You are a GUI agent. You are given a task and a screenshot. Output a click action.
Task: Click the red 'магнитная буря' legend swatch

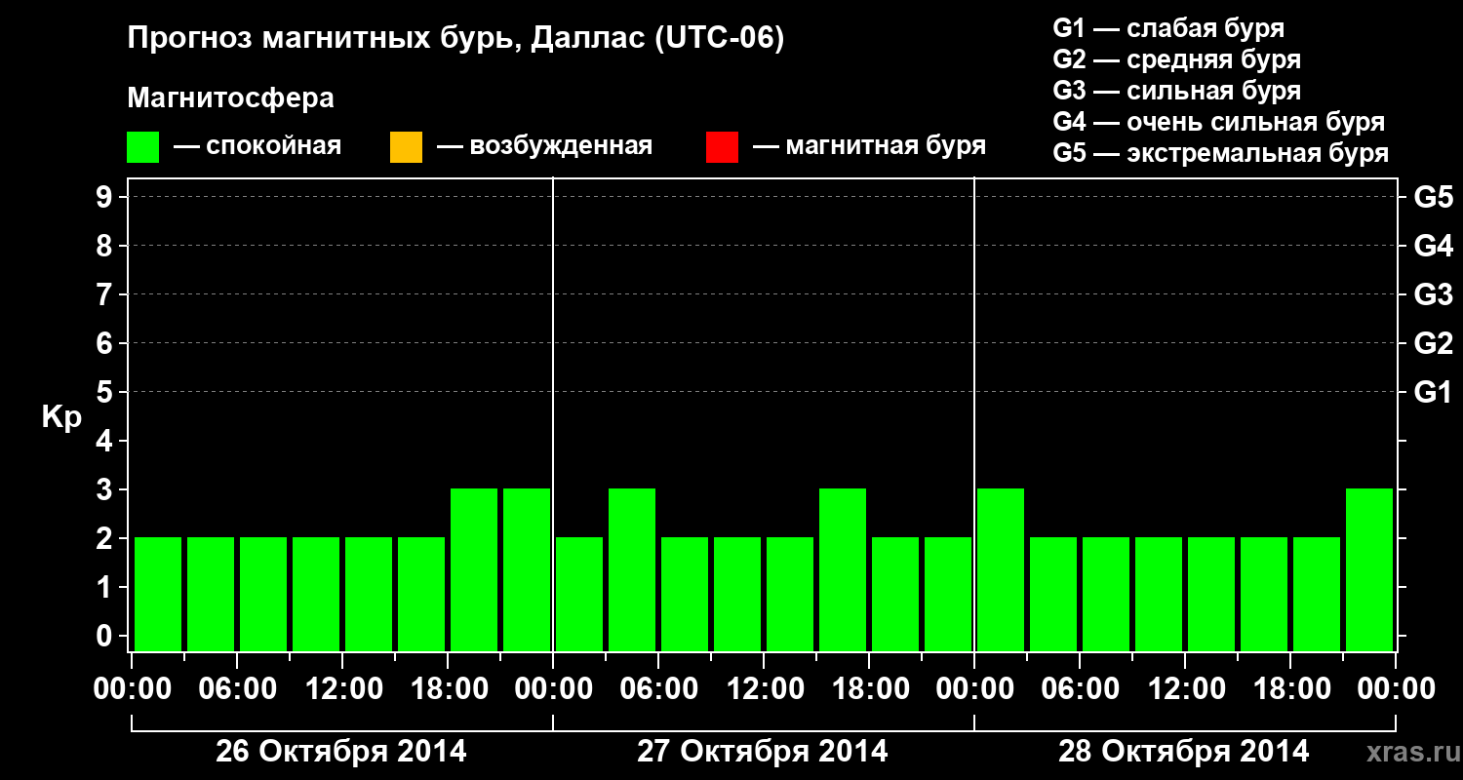[722, 147]
